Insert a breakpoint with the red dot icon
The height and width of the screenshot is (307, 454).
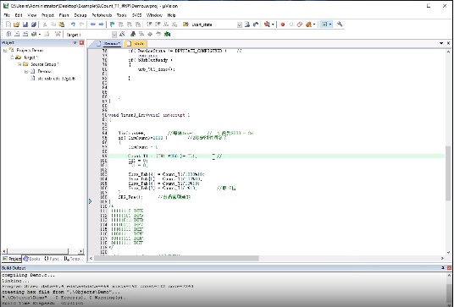pos(283,25)
